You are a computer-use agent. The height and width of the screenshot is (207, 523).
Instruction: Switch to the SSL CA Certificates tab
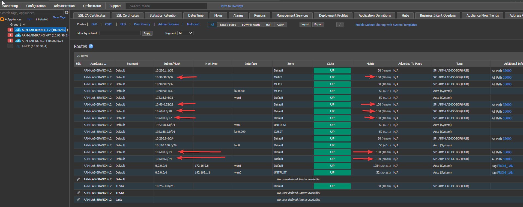click(92, 16)
